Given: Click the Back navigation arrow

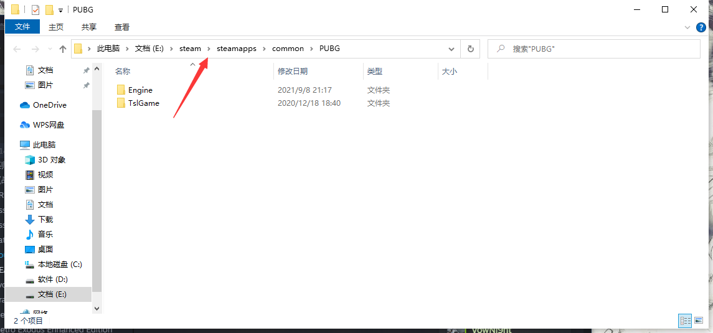Looking at the screenshot, I should point(17,49).
